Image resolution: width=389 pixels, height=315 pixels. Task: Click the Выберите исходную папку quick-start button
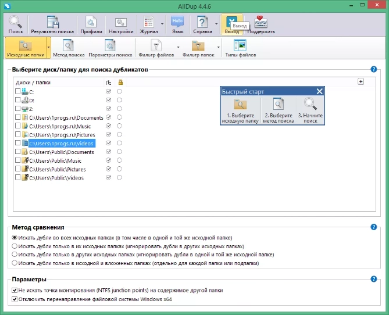tap(240, 110)
